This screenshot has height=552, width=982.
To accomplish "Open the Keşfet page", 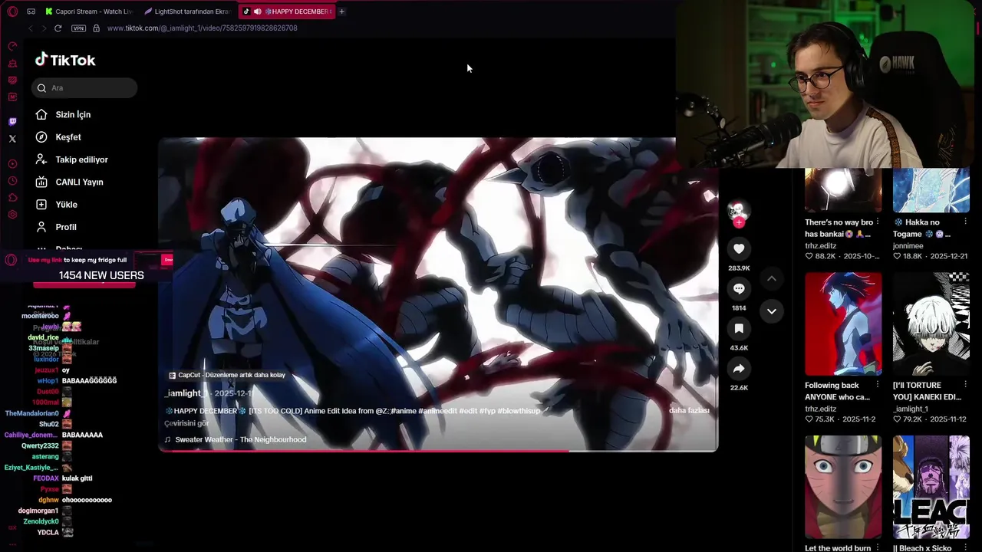I will point(58,137).
